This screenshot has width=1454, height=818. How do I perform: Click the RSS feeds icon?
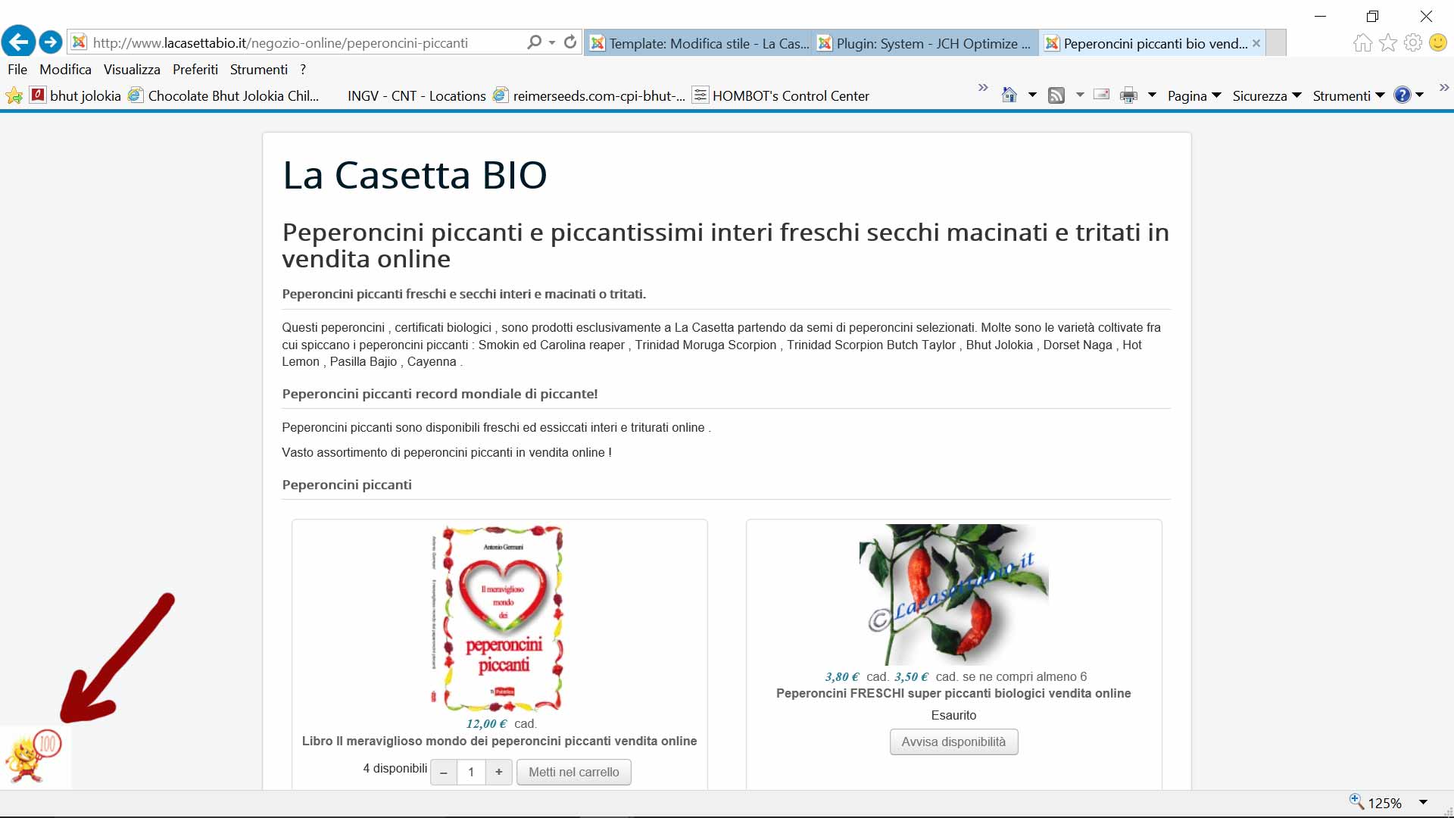[1056, 95]
